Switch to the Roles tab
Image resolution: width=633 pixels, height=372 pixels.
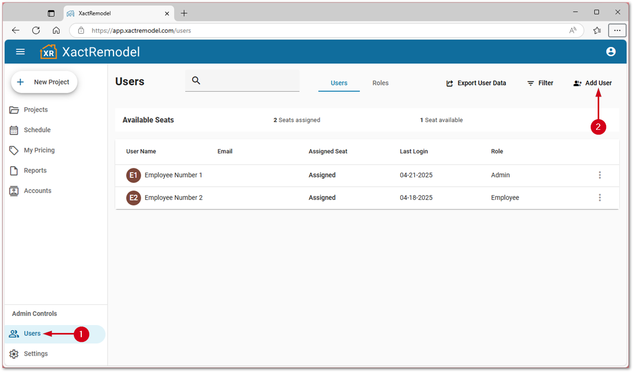[x=380, y=83]
